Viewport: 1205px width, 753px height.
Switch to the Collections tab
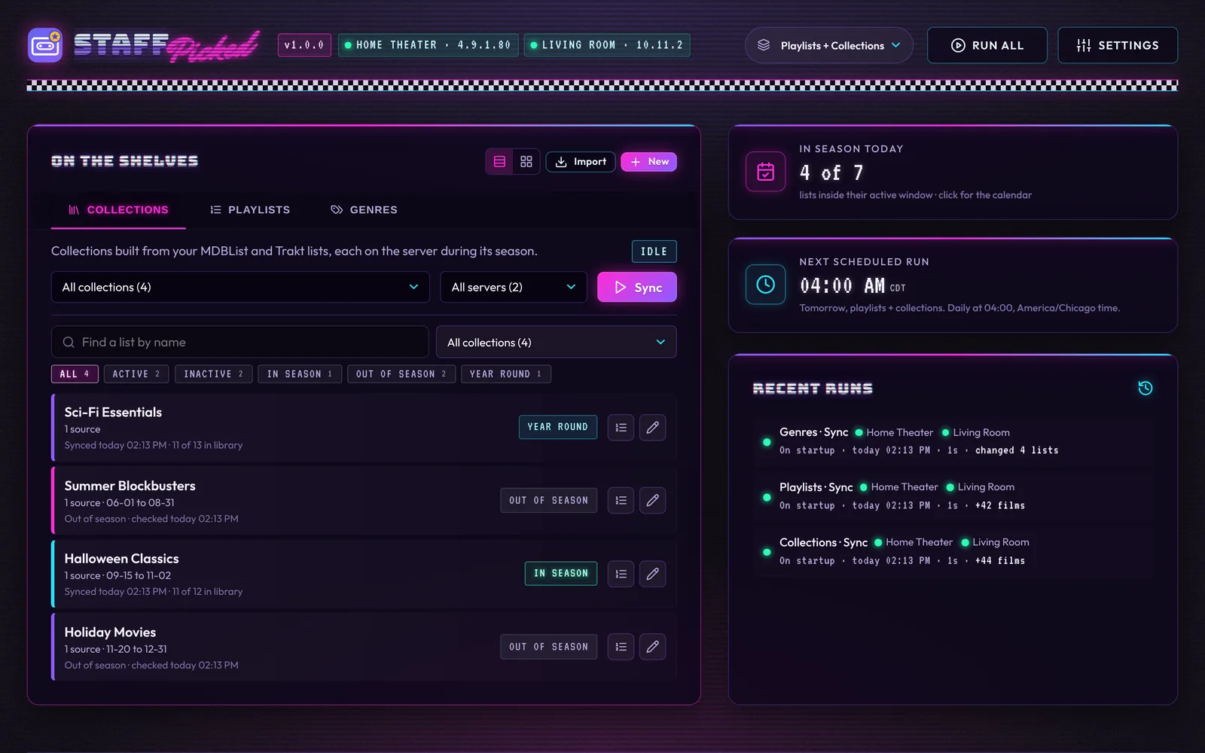118,210
